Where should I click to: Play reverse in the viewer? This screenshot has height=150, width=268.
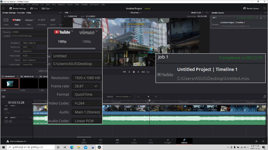(129, 72)
